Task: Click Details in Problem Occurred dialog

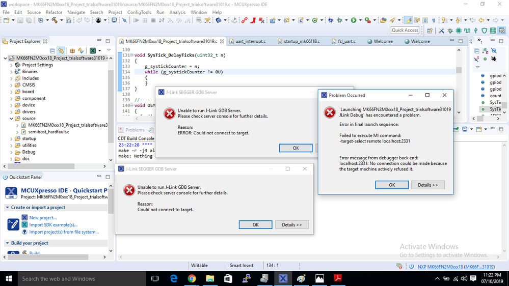Action: coord(428,185)
